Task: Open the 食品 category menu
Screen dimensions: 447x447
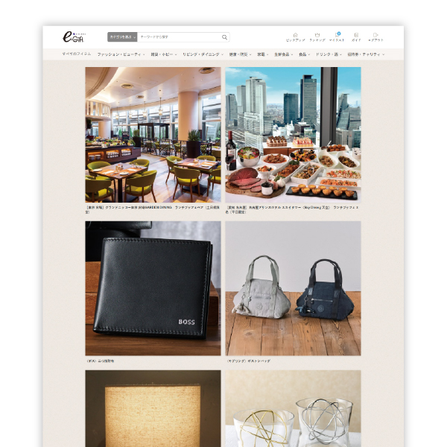Action: click(304, 54)
